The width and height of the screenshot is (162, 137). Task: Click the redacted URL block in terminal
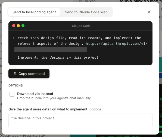click(x=51, y=49)
